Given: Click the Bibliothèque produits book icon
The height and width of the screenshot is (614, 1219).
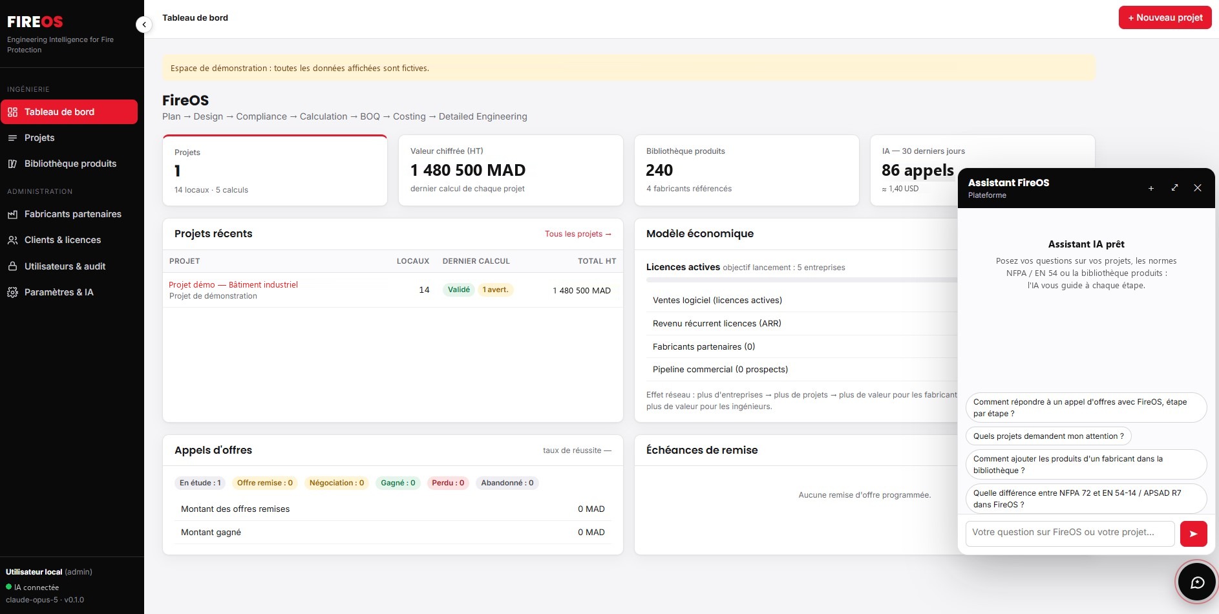Looking at the screenshot, I should click(12, 164).
